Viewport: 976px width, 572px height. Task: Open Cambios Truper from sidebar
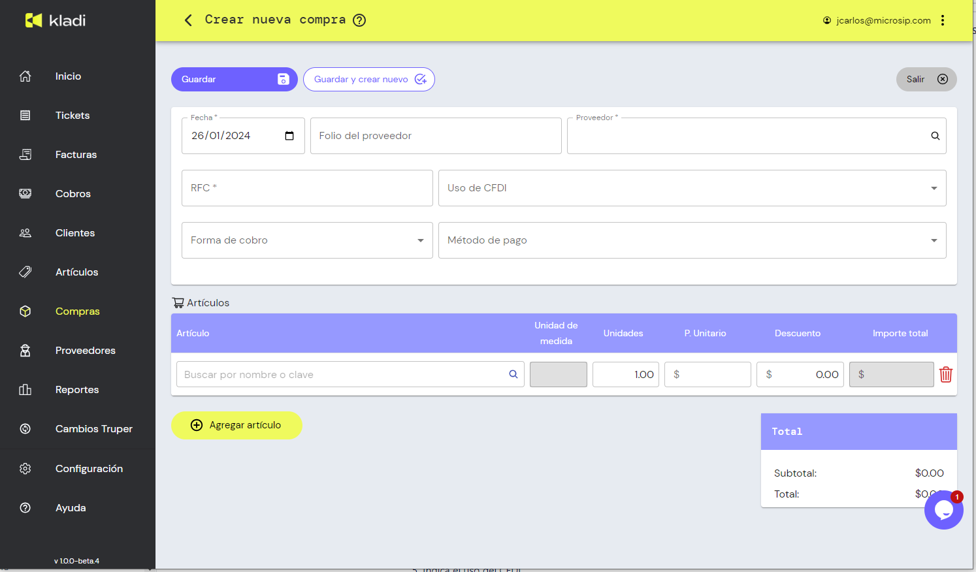[93, 429]
